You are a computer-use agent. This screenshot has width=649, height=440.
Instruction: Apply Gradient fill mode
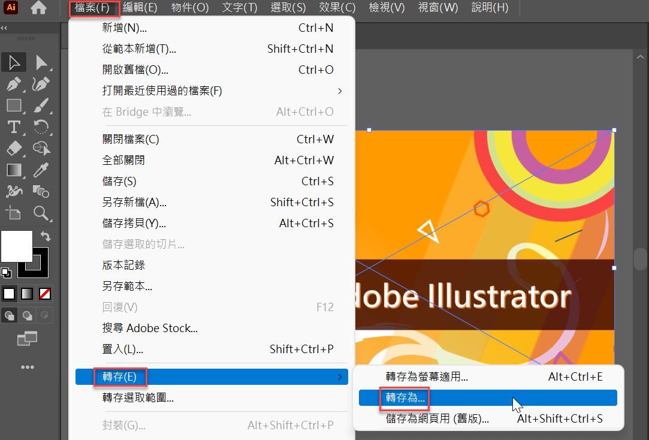pyautogui.click(x=27, y=294)
